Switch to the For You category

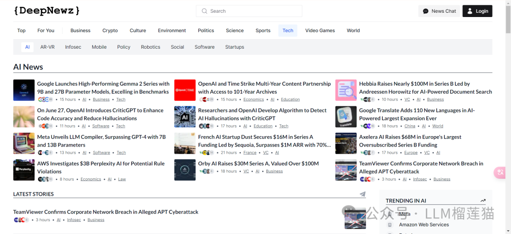pyautogui.click(x=45, y=31)
